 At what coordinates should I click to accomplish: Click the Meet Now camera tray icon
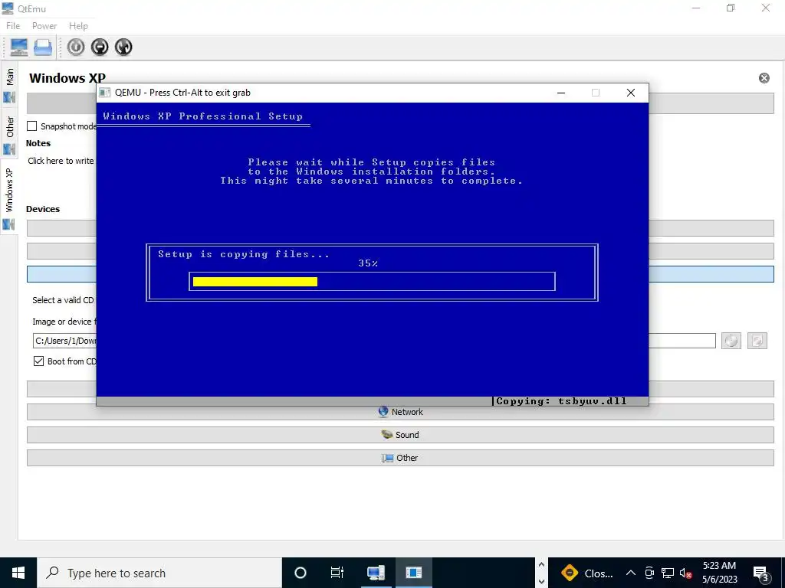[649, 573]
